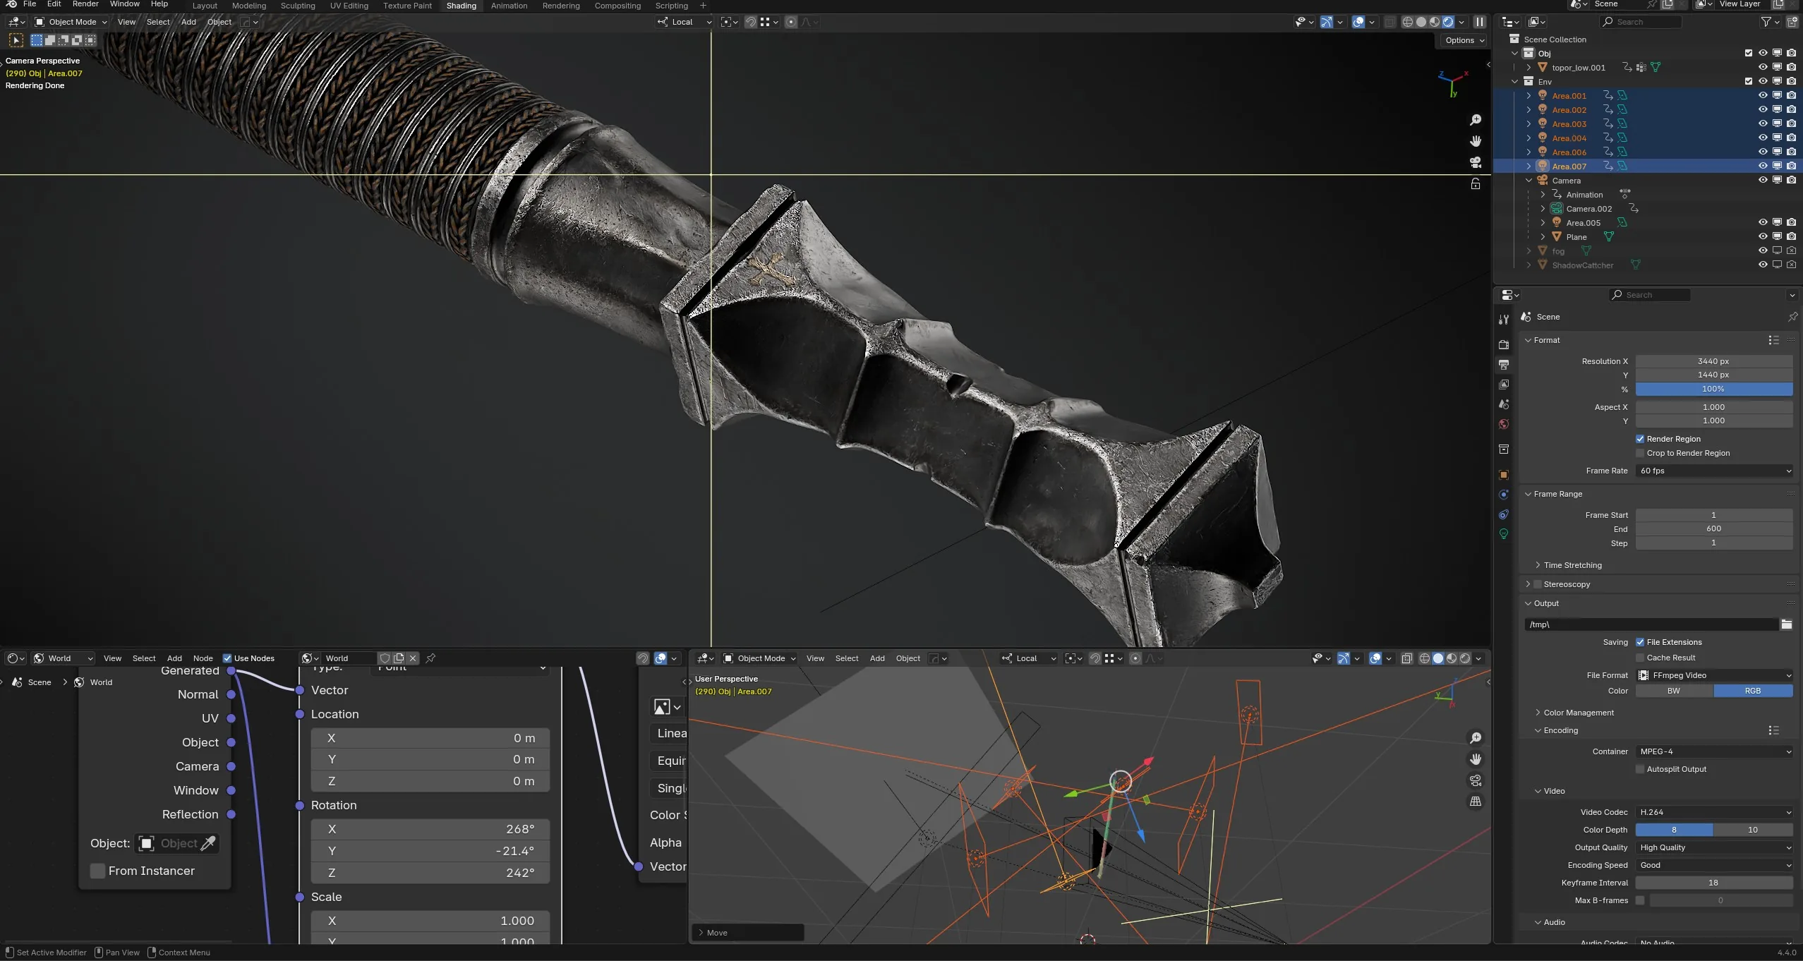1803x961 pixels.
Task: Open the Physics properties tab
Action: 1504,495
